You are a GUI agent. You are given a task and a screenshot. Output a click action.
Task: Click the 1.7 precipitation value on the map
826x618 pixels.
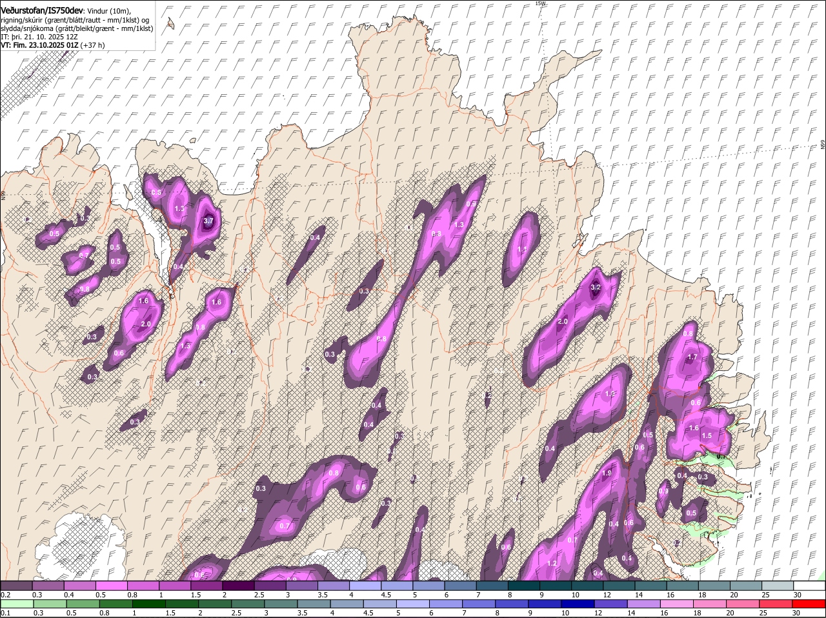pos(692,357)
